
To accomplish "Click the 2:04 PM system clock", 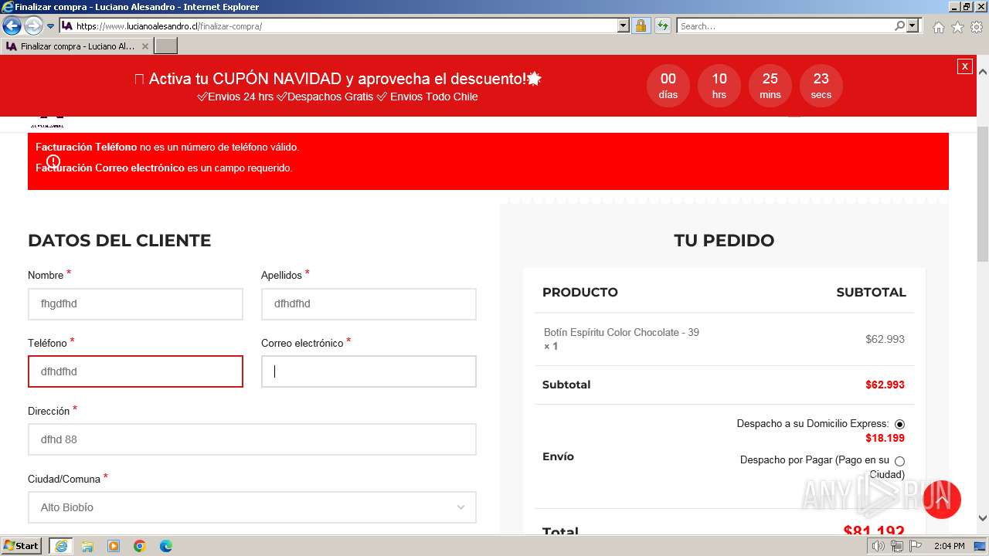I will pos(950,546).
